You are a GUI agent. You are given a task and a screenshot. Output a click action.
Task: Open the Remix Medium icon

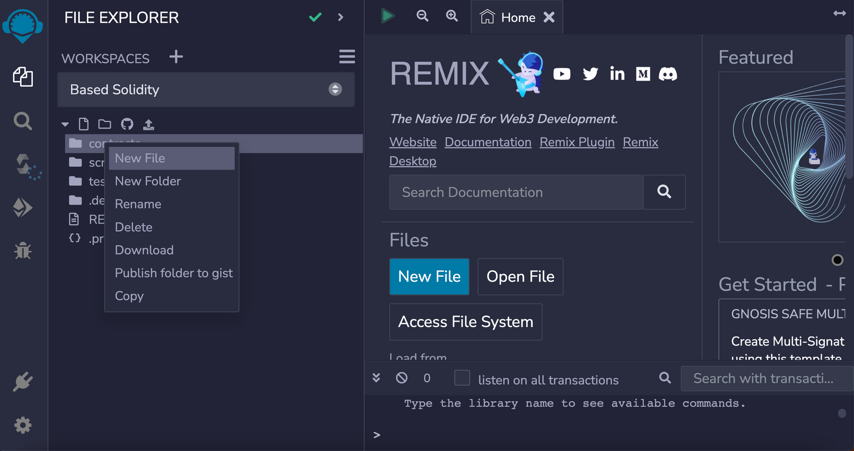pyautogui.click(x=643, y=74)
